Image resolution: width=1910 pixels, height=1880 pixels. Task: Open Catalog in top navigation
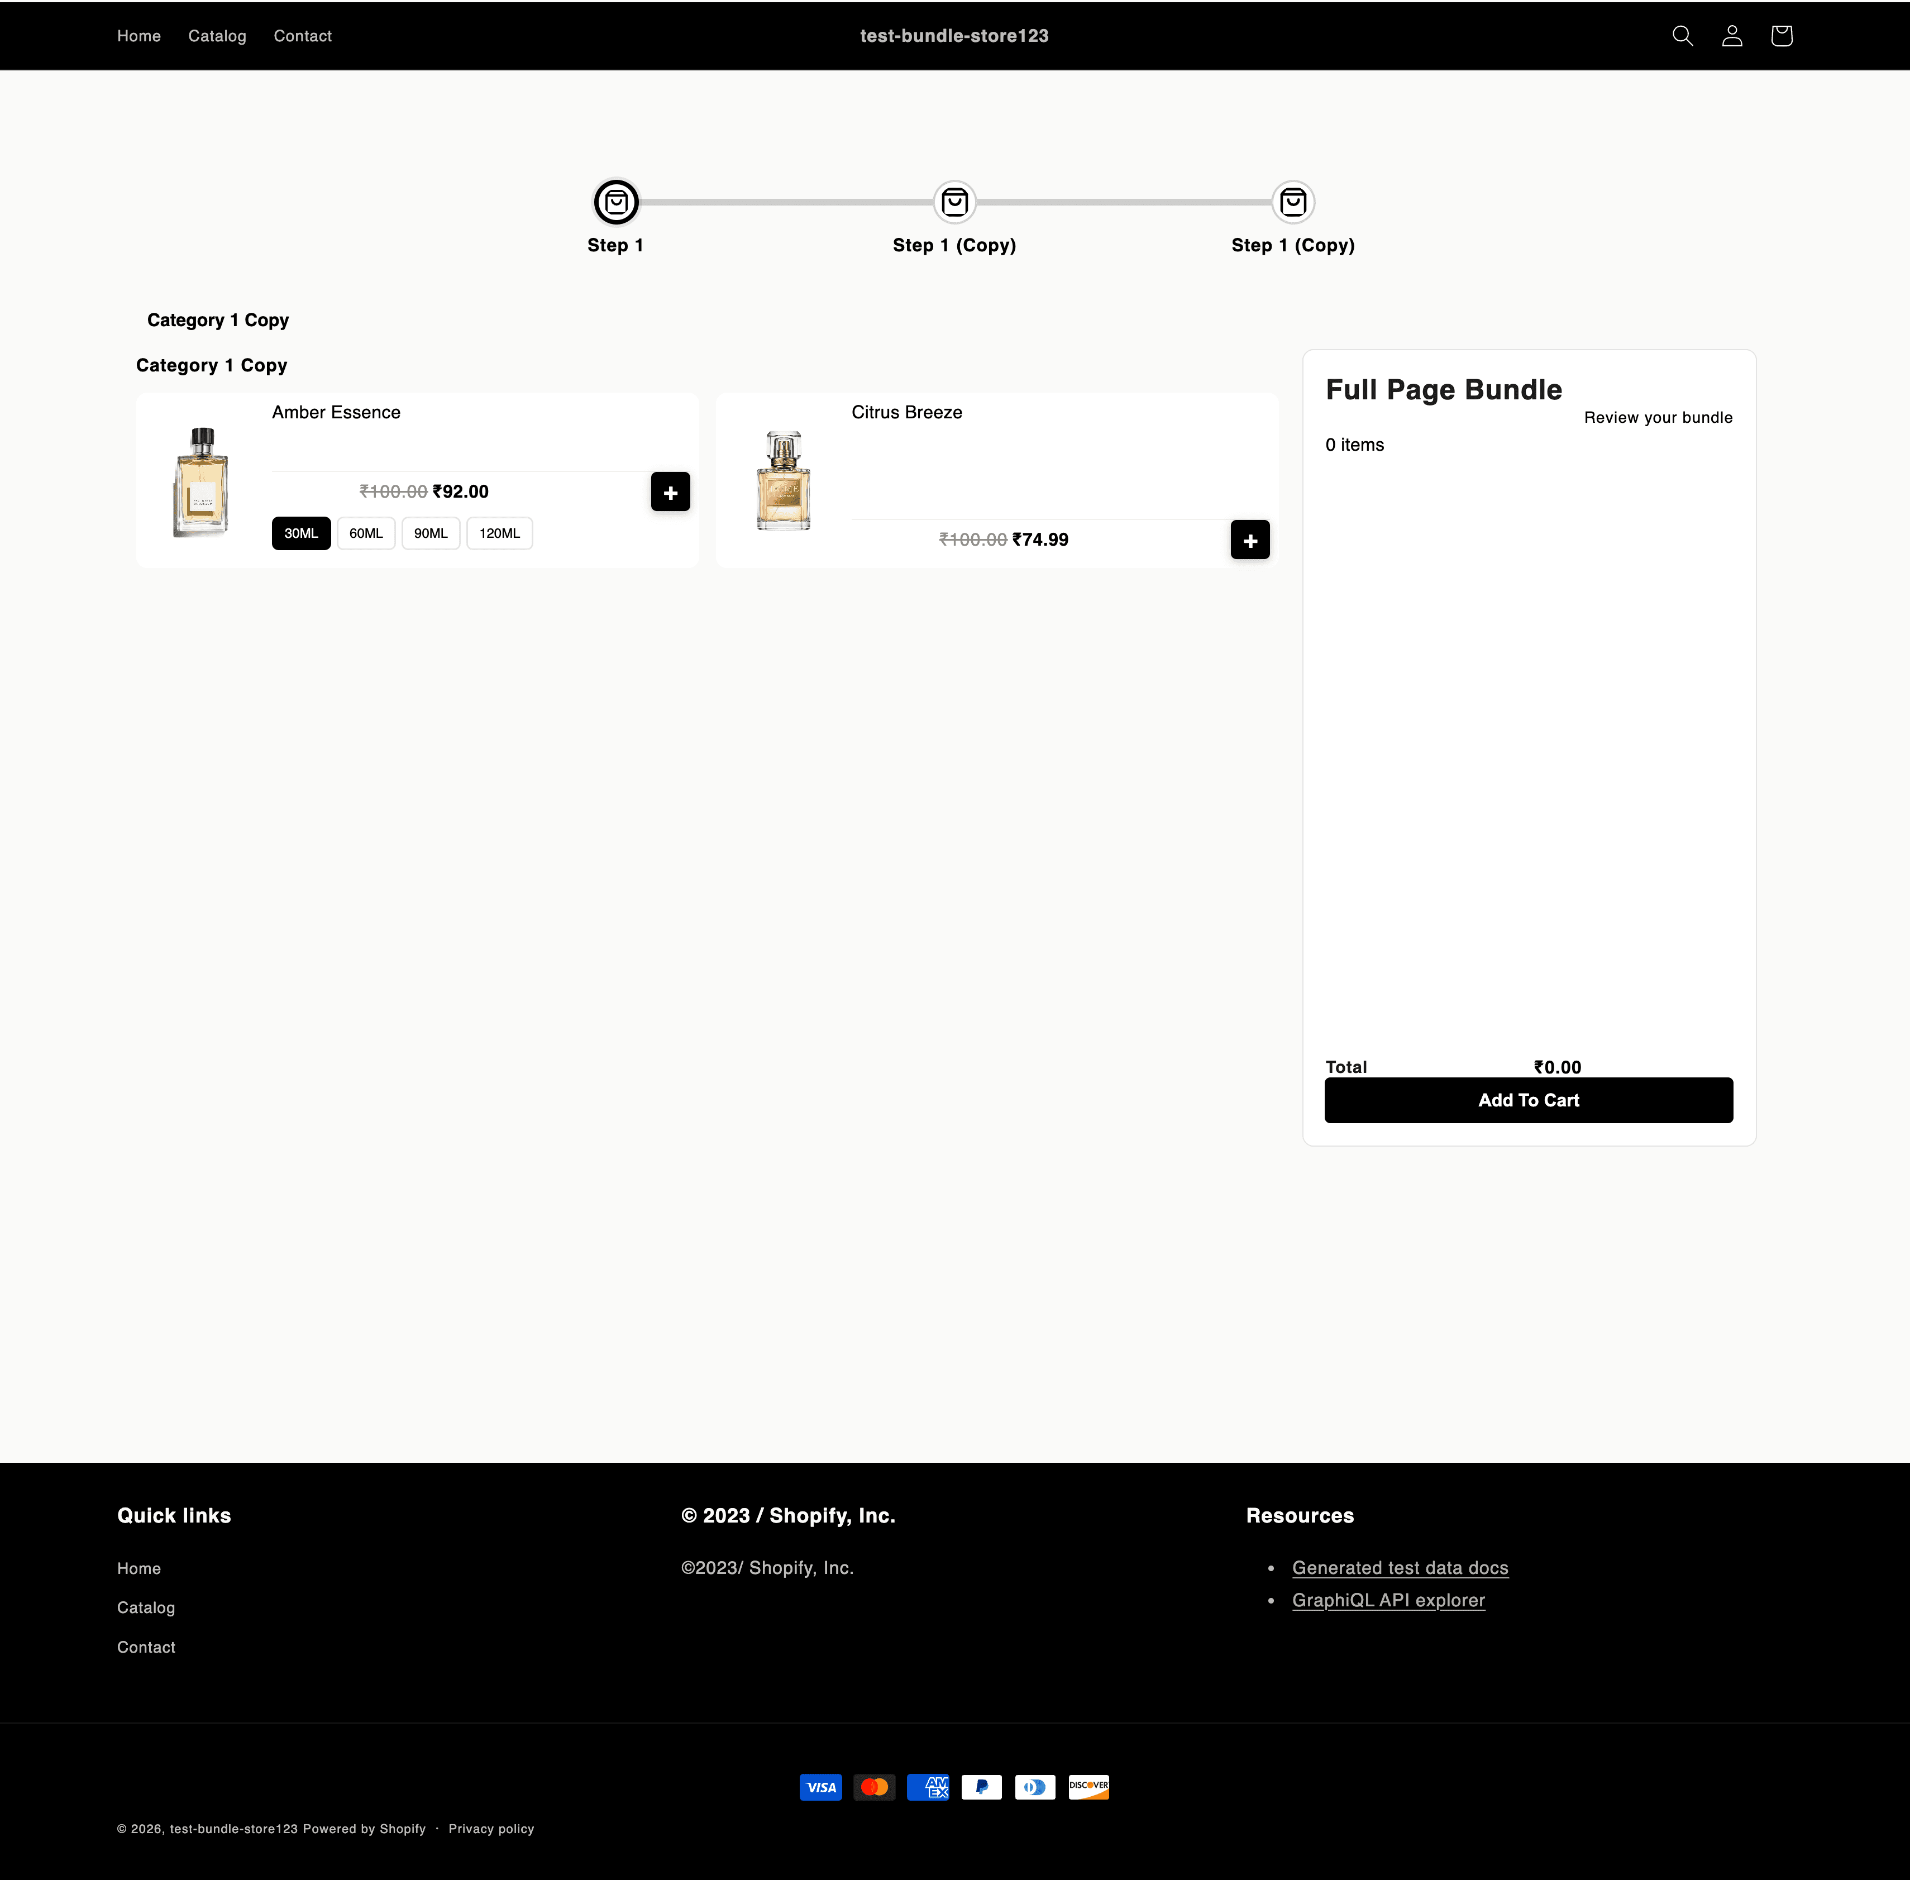point(217,36)
